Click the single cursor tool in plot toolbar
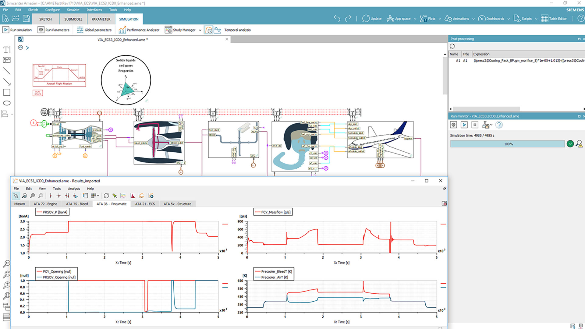Screen dimensions: 585x329 point(51,196)
